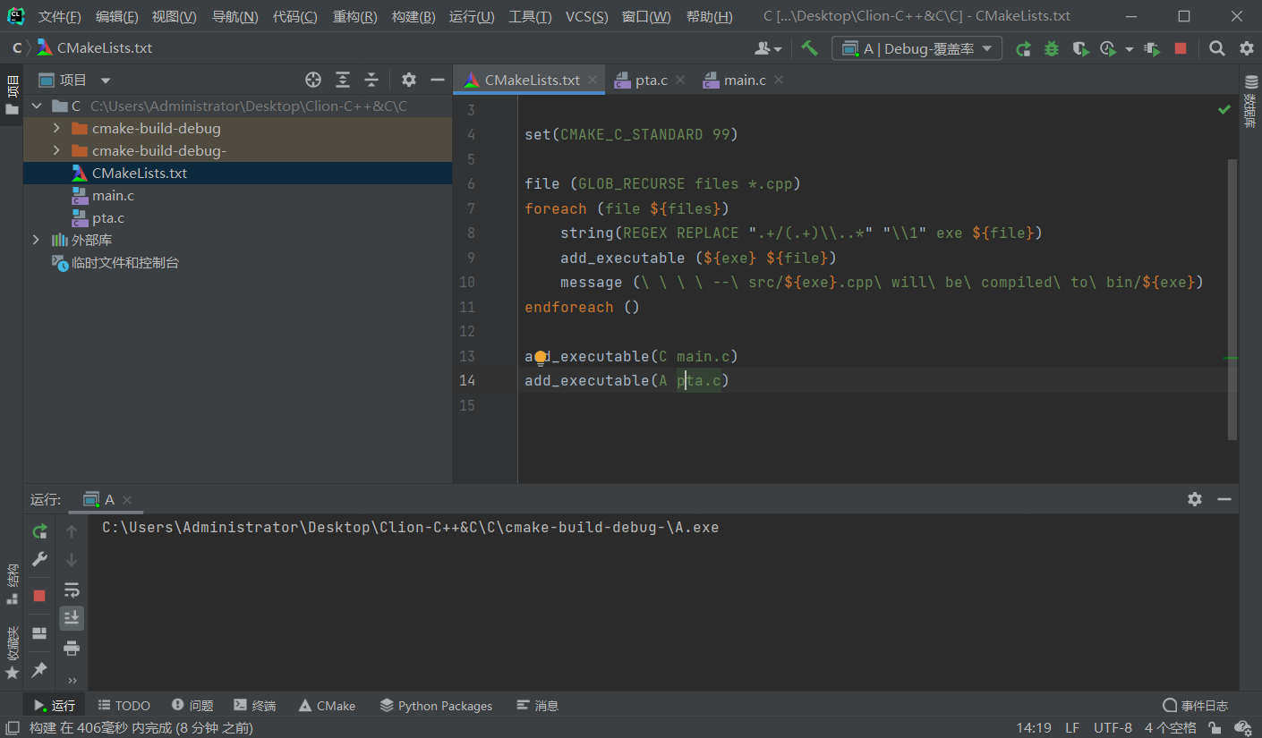Toggle scroll to end in the Run console
1262x738 pixels.
point(72,618)
